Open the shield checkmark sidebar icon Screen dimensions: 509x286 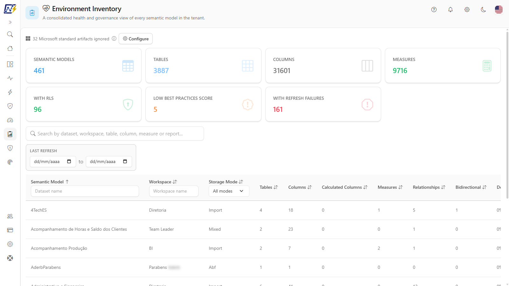[x=10, y=106]
